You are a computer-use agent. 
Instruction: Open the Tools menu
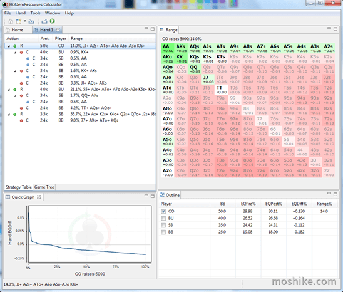click(x=35, y=13)
